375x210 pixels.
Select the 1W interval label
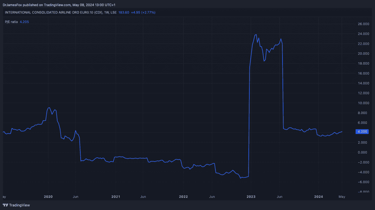[x=107, y=12]
